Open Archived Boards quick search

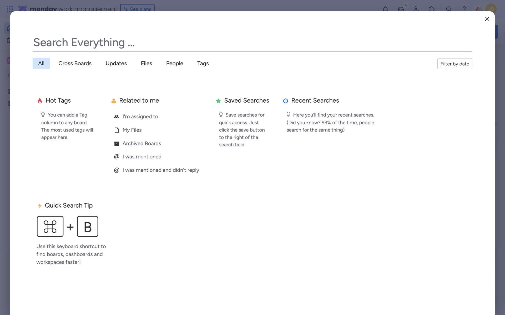tap(142, 144)
